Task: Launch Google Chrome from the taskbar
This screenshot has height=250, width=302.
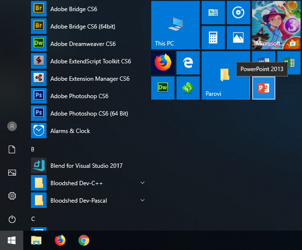Action: pos(84,240)
